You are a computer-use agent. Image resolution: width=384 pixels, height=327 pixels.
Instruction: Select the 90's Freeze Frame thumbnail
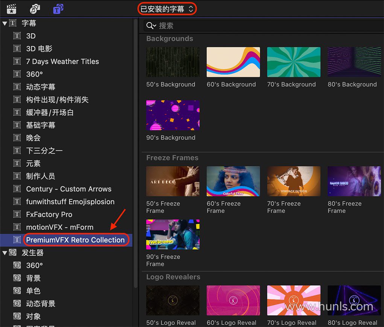coord(172,234)
